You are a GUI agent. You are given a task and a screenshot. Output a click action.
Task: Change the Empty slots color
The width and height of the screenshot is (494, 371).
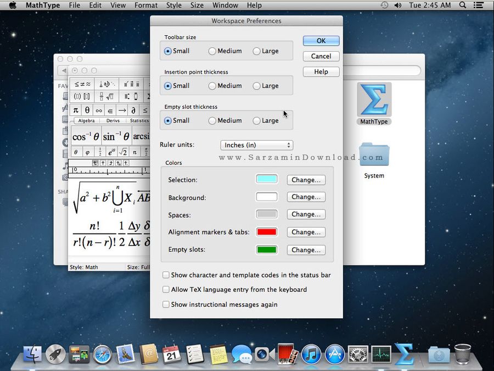(x=306, y=250)
